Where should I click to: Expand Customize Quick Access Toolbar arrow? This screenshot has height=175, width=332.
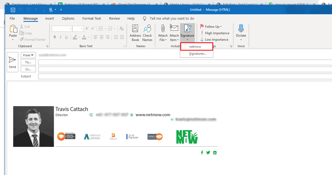click(x=61, y=10)
